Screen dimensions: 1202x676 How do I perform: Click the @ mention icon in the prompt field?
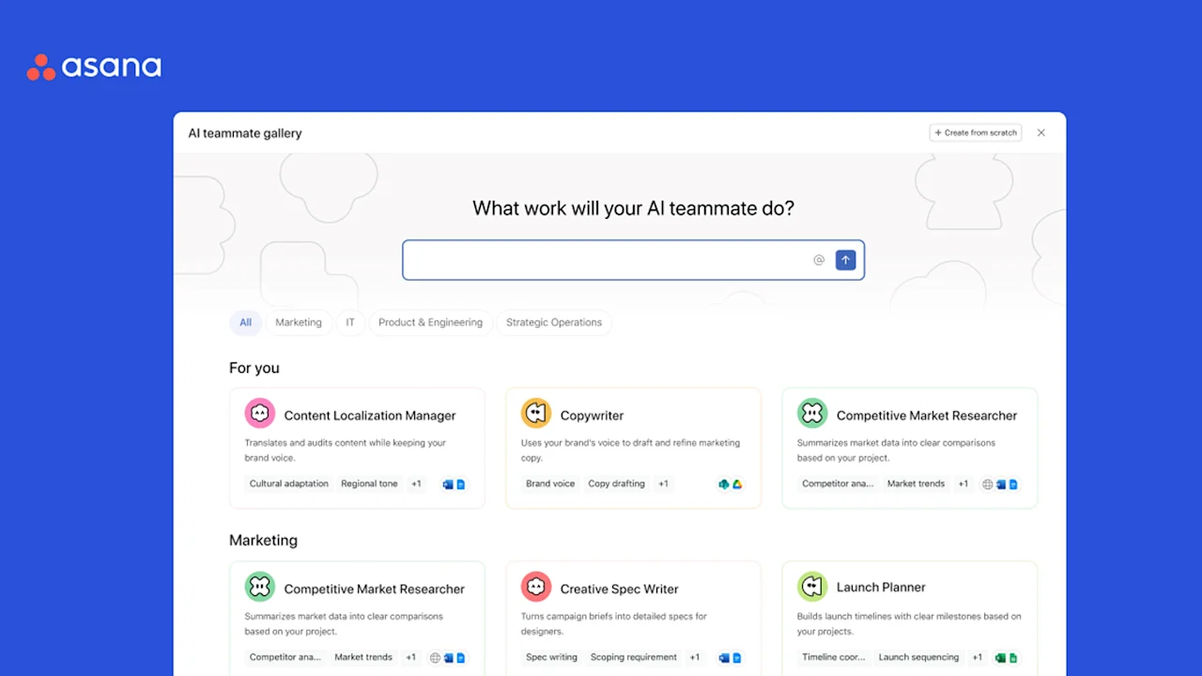click(818, 260)
